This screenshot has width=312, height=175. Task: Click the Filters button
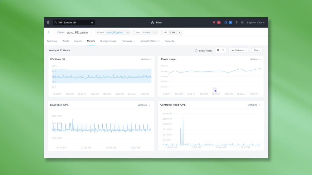[256, 50]
